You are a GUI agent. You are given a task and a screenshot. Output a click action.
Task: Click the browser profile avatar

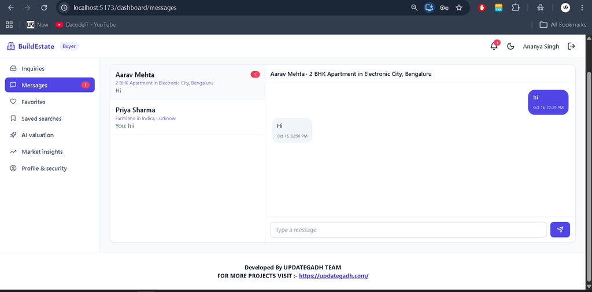point(565,8)
